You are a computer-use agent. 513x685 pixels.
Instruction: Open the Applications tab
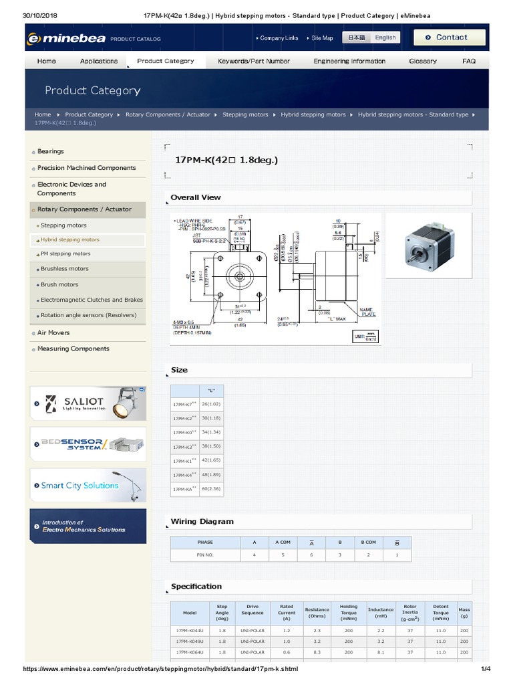(99, 61)
